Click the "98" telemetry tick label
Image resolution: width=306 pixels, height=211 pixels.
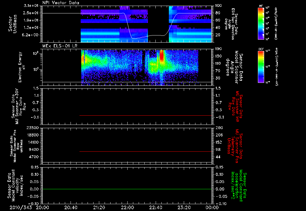click(218, 150)
